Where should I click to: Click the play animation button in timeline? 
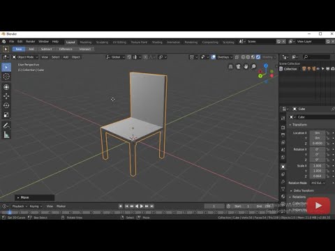[x=142, y=206]
